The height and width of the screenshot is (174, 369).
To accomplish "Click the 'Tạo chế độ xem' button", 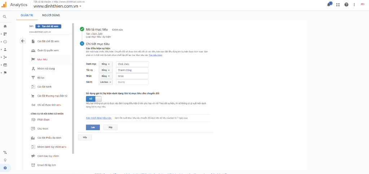I will point(48,26).
